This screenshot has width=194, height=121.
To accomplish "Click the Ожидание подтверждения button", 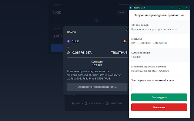I will coord(97,87).
